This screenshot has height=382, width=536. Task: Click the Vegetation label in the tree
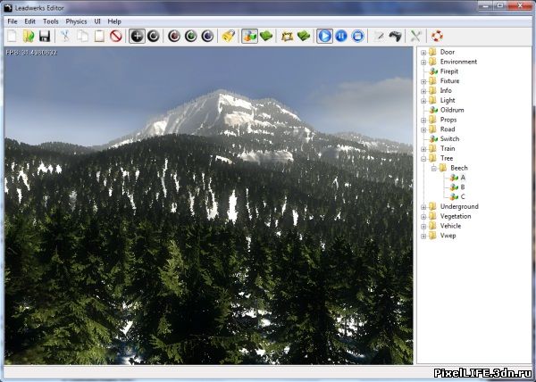click(456, 216)
